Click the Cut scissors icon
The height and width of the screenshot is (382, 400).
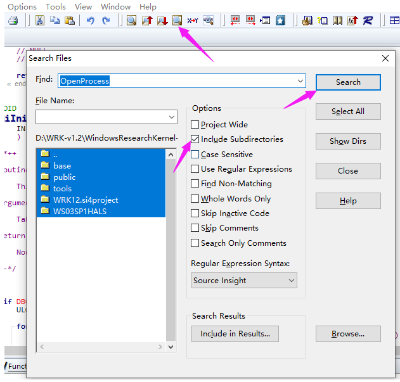tap(39, 20)
